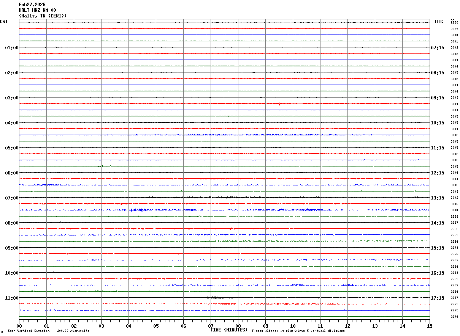Click the DC offset value 2991
The width and height of the screenshot is (460, 336).
[454, 235]
